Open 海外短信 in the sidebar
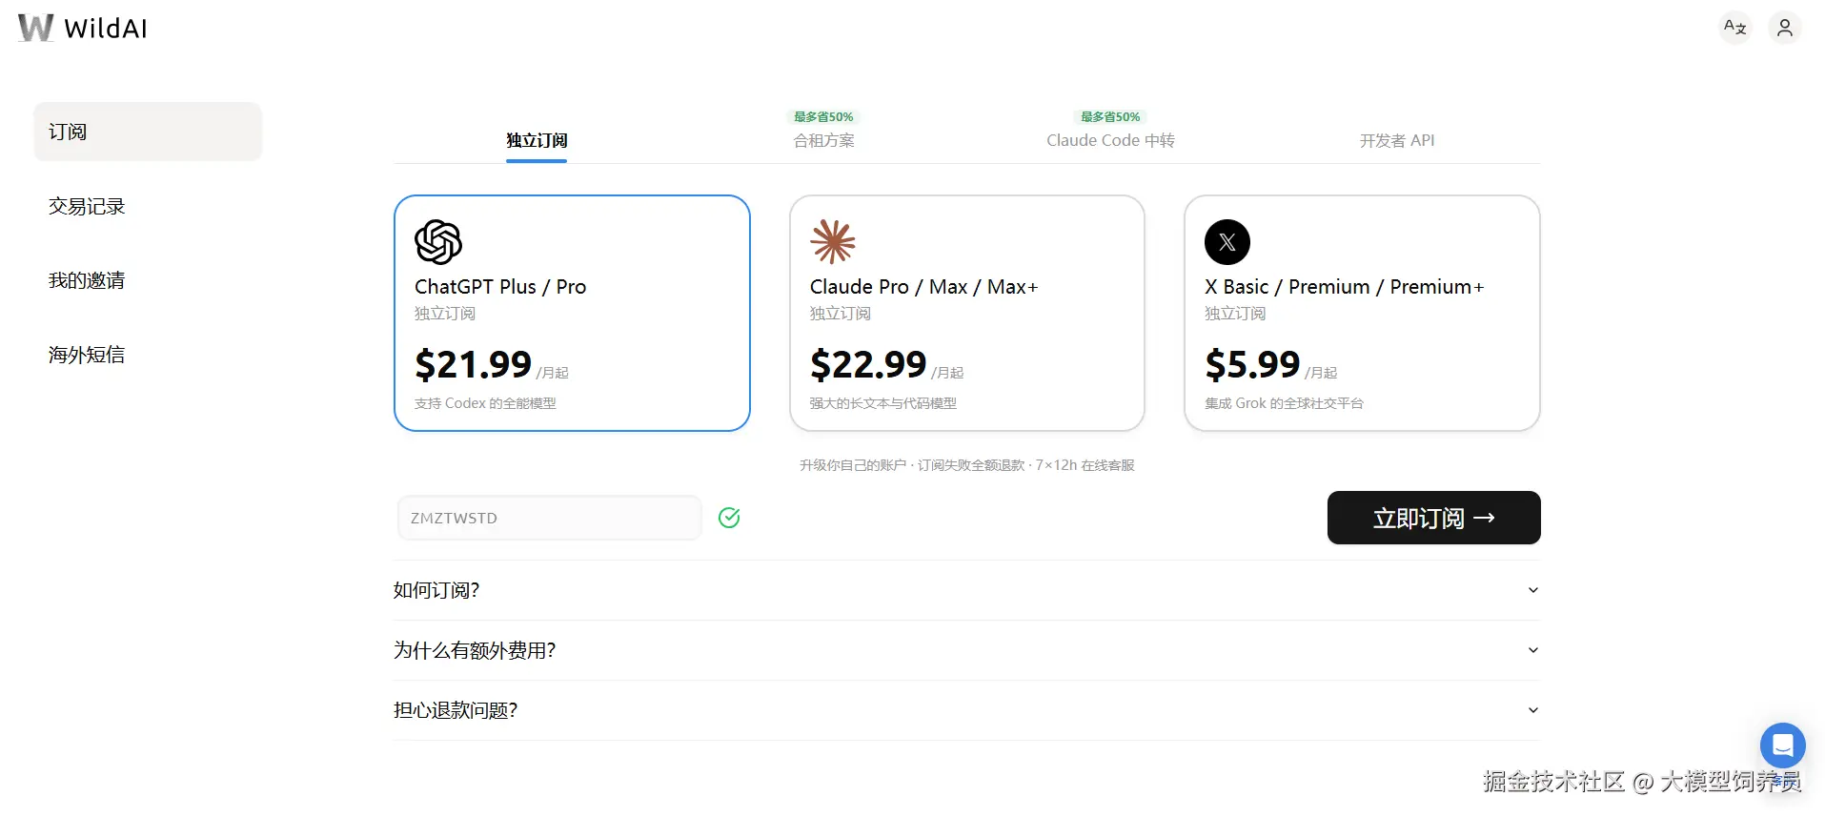This screenshot has width=1825, height=817. 87,355
